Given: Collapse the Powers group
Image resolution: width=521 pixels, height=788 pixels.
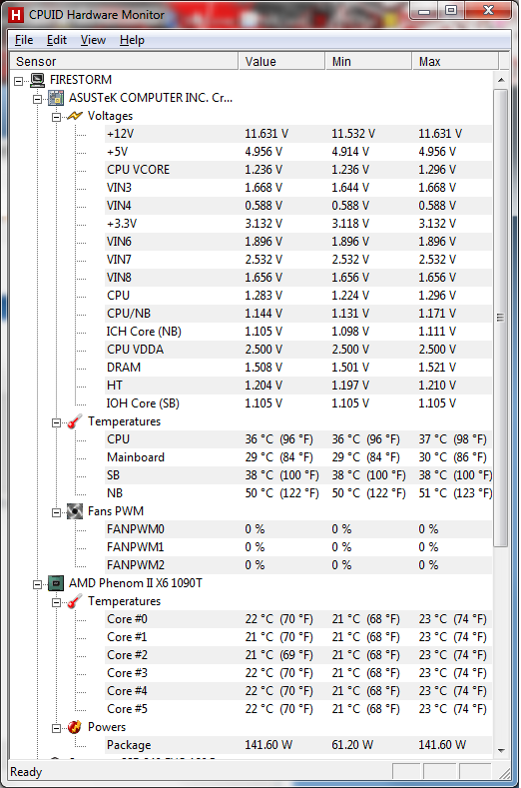Looking at the screenshot, I should (56, 728).
